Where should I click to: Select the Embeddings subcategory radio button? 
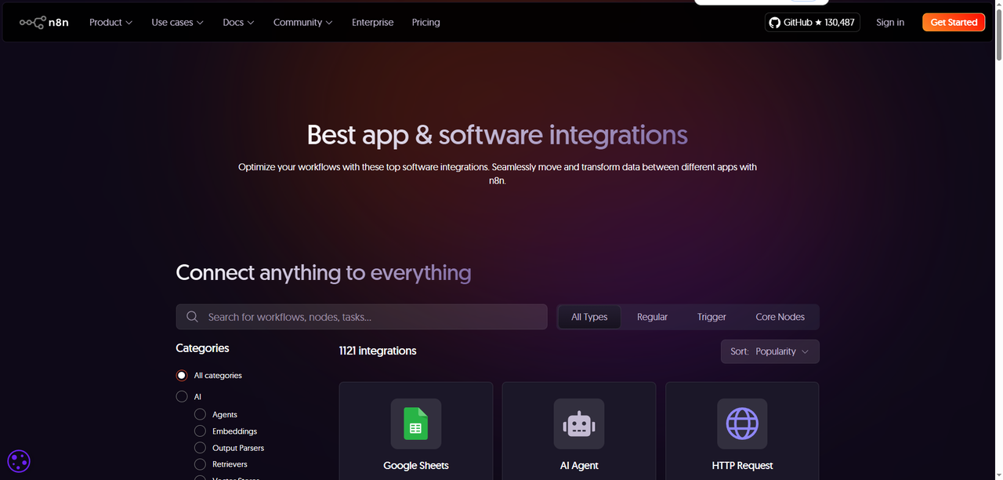click(200, 431)
